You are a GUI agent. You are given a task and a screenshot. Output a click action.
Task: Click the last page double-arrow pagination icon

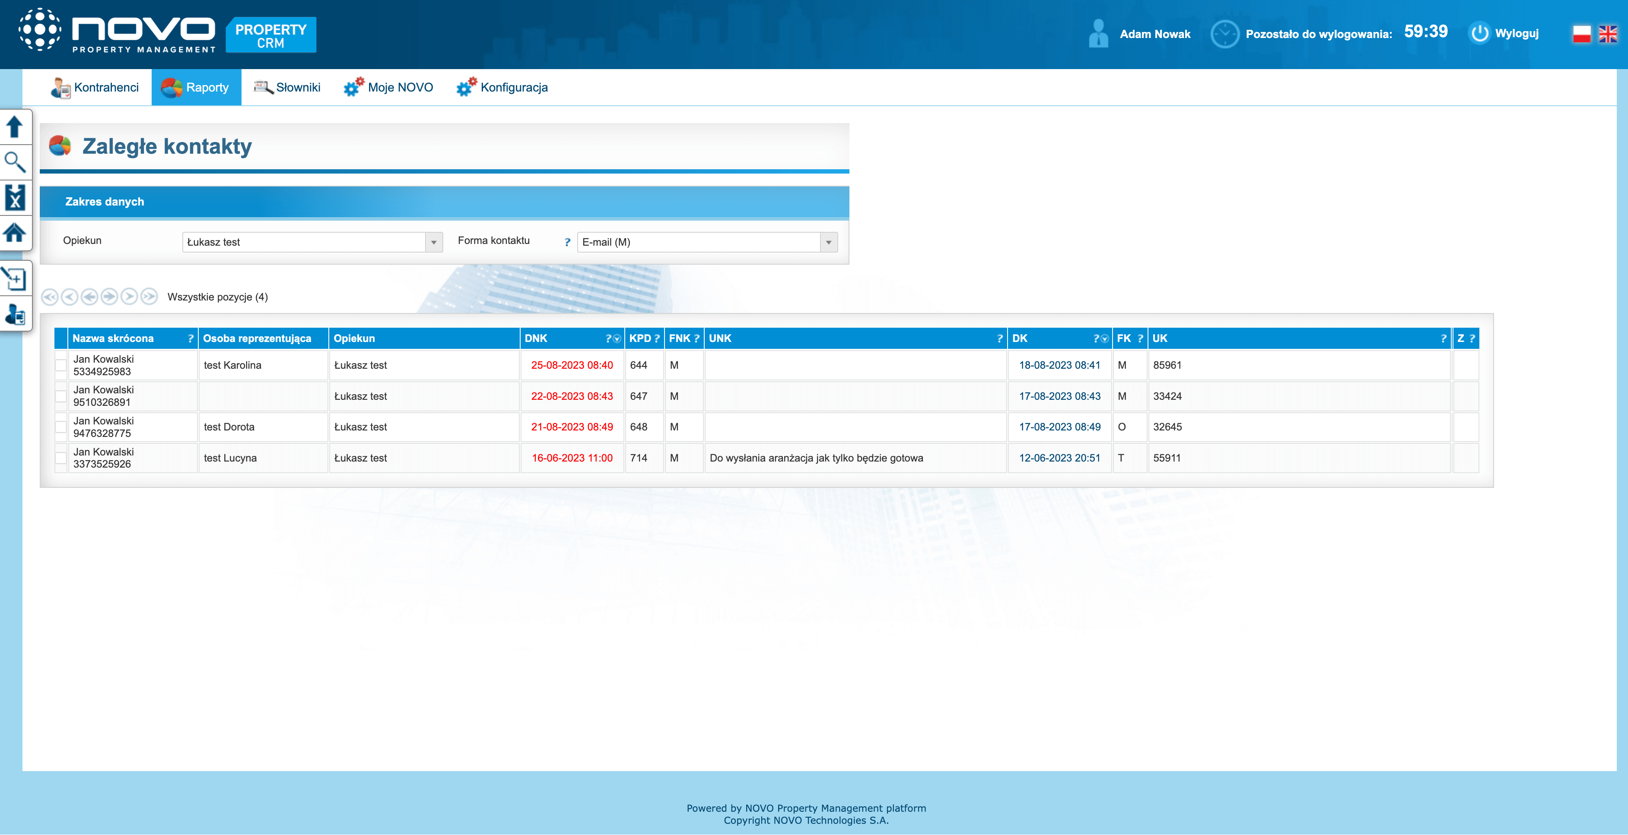(149, 296)
